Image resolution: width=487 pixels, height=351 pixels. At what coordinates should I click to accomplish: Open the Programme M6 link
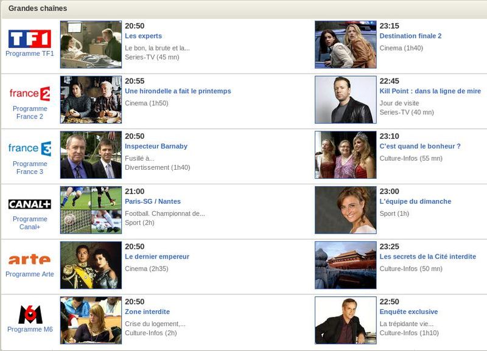30,329
